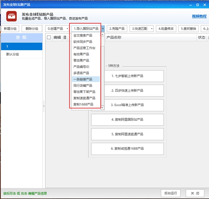This screenshot has width=209, height=199.
Task: Select 产品运营工作台 menu entry
Action: pos(86,48)
